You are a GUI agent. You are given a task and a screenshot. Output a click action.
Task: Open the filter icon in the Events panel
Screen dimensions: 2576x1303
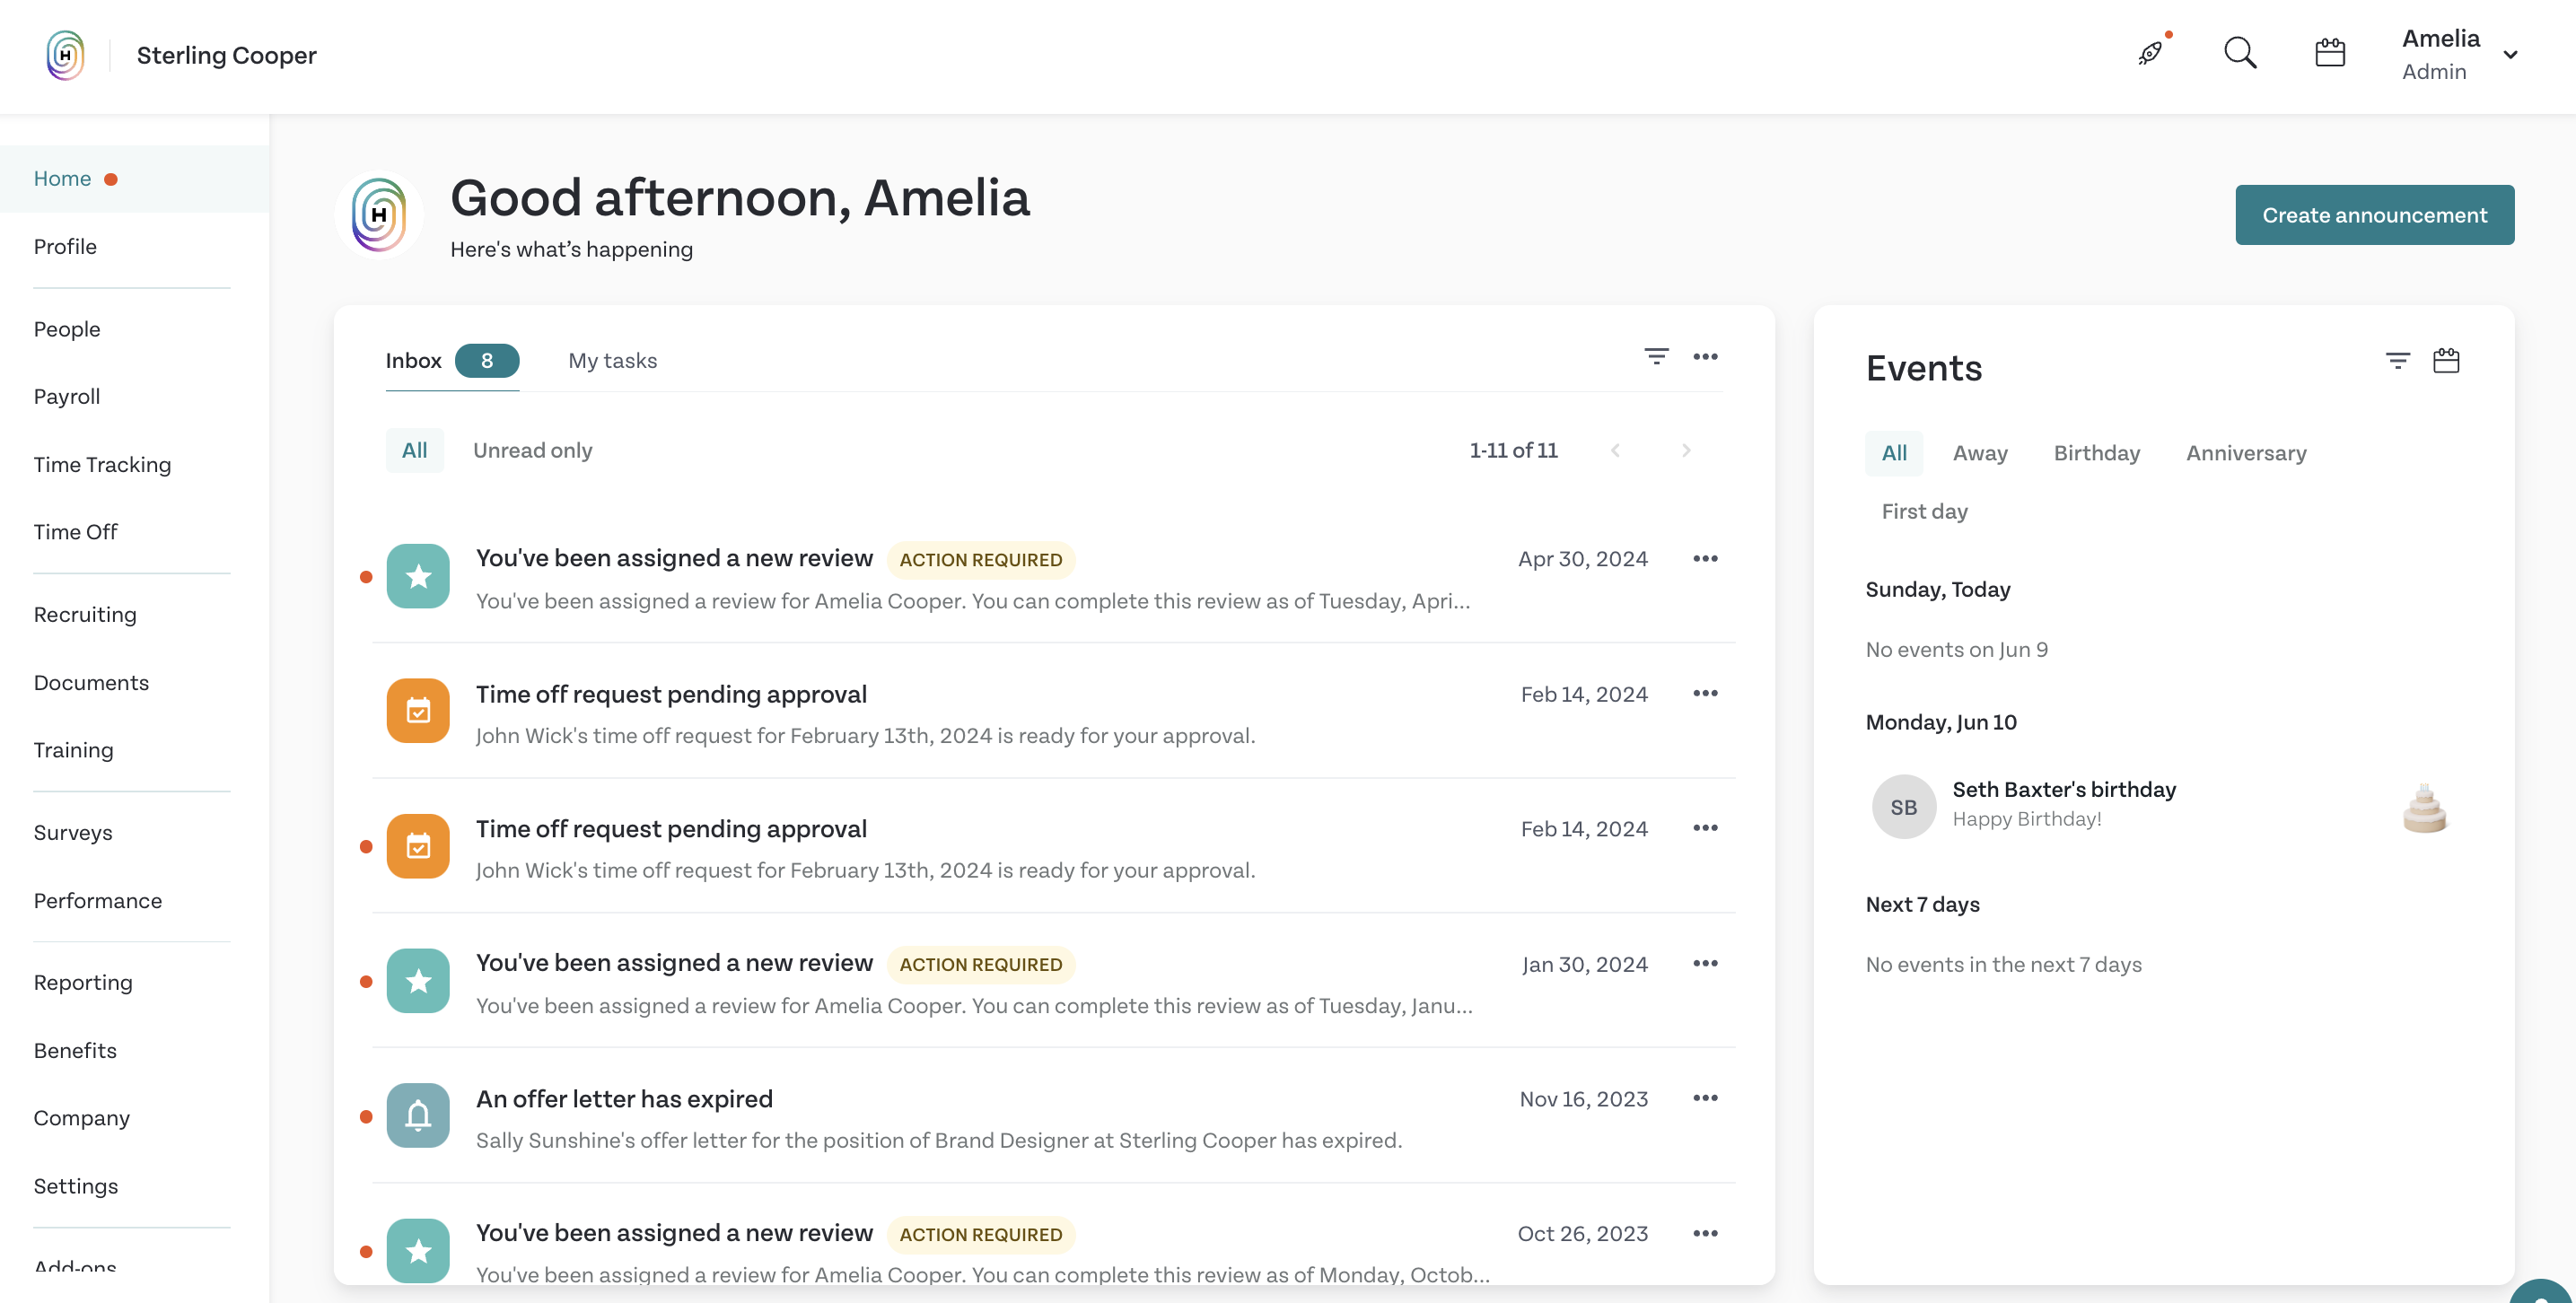click(x=2398, y=361)
